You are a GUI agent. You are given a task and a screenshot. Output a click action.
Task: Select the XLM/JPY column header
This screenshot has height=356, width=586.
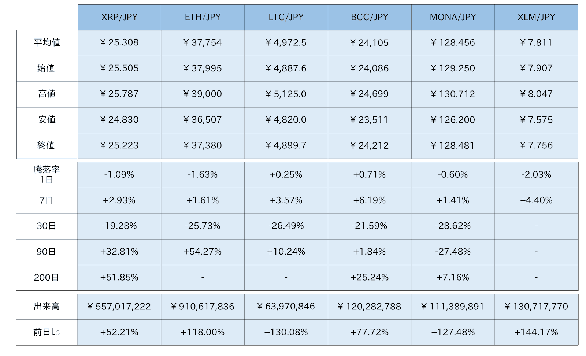point(536,17)
